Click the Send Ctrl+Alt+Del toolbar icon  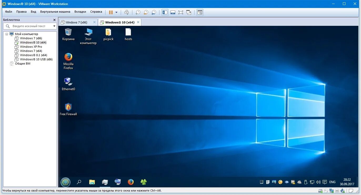[127, 12]
